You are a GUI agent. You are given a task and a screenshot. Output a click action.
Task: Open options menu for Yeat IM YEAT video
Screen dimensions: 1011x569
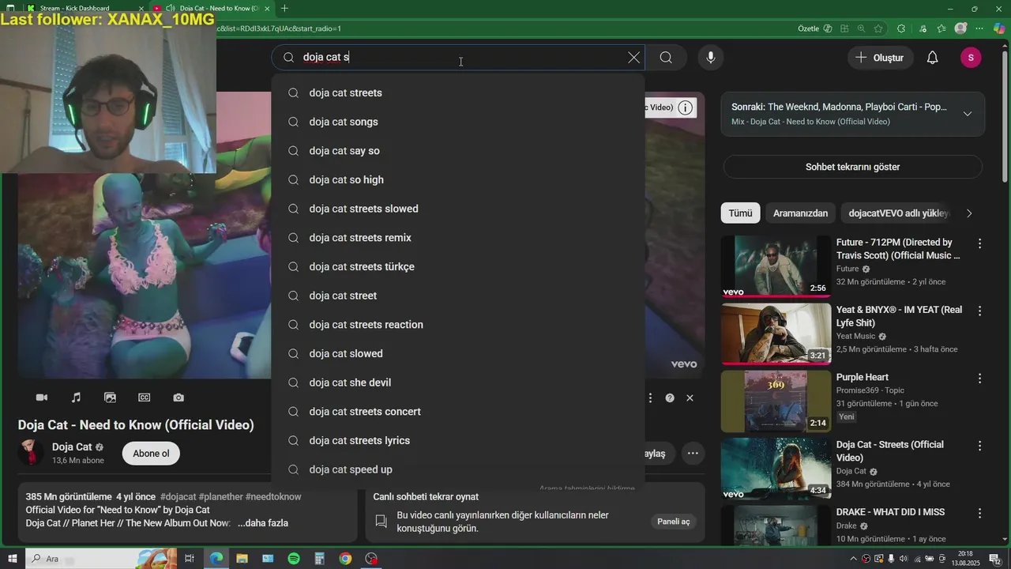click(x=979, y=311)
